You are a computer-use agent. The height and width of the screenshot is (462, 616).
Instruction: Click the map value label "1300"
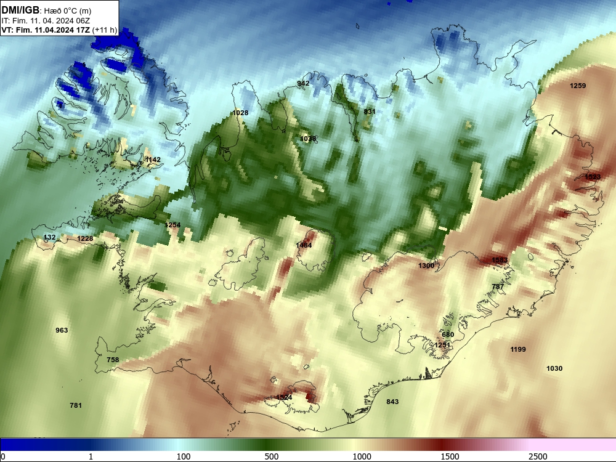427,265
